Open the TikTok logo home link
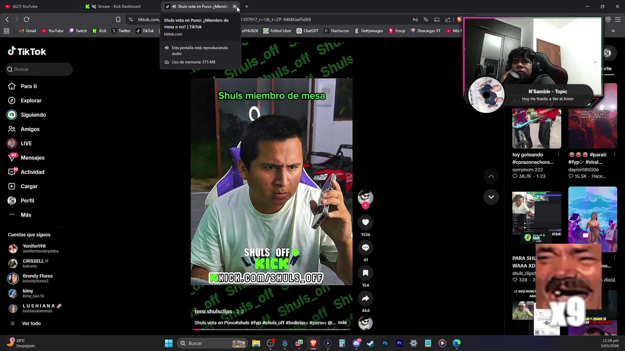Image resolution: width=625 pixels, height=351 pixels. [27, 51]
